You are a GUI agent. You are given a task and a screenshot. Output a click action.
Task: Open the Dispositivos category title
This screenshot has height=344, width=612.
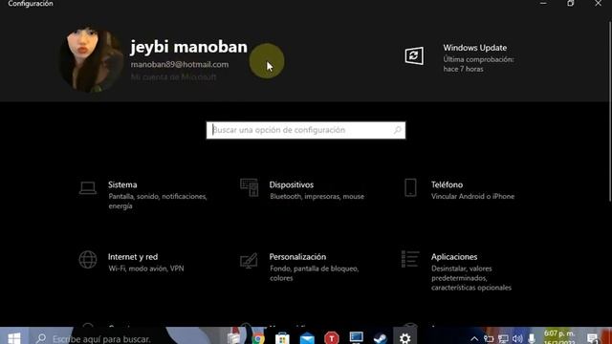(291, 184)
